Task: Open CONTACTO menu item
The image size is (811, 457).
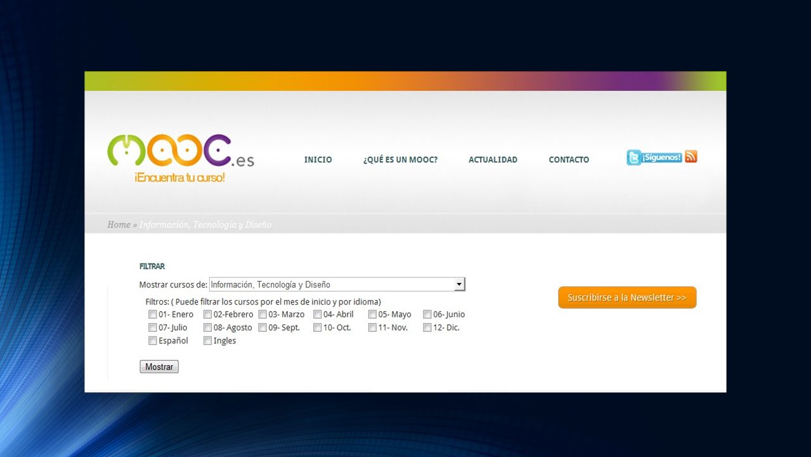Action: pos(569,160)
